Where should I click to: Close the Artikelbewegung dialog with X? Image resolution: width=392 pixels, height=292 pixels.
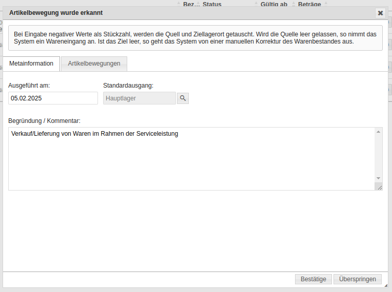click(380, 13)
